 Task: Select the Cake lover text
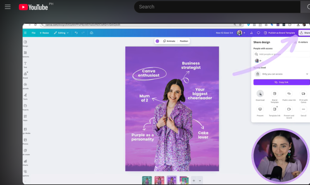[x=203, y=135]
